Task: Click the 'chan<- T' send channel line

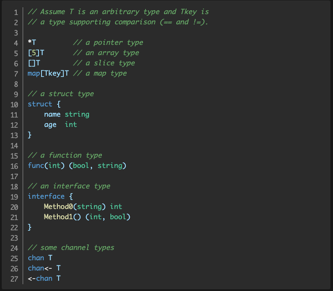Action: pyautogui.click(x=44, y=268)
